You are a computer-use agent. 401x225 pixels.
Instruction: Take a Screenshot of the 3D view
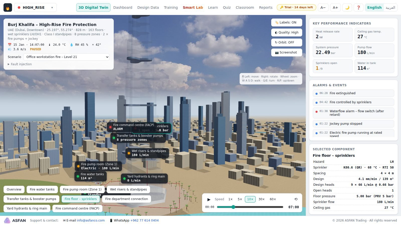pyautogui.click(x=286, y=52)
